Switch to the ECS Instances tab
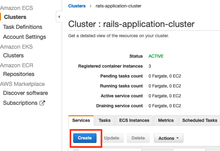 click(134, 120)
